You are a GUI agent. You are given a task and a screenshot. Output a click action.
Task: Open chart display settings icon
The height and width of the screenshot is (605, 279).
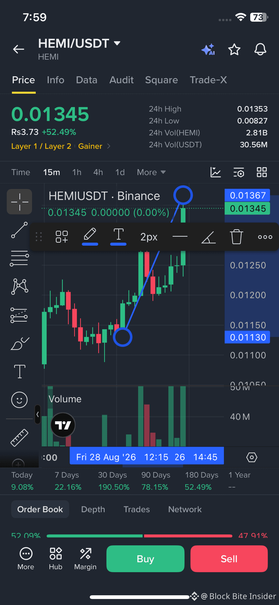[239, 172]
